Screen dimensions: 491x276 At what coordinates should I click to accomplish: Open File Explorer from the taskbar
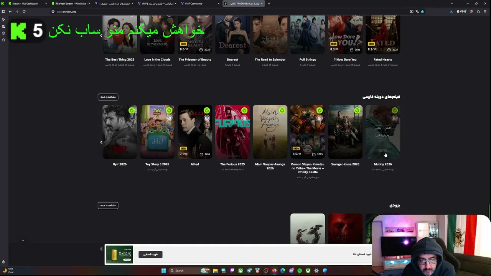(x=215, y=271)
